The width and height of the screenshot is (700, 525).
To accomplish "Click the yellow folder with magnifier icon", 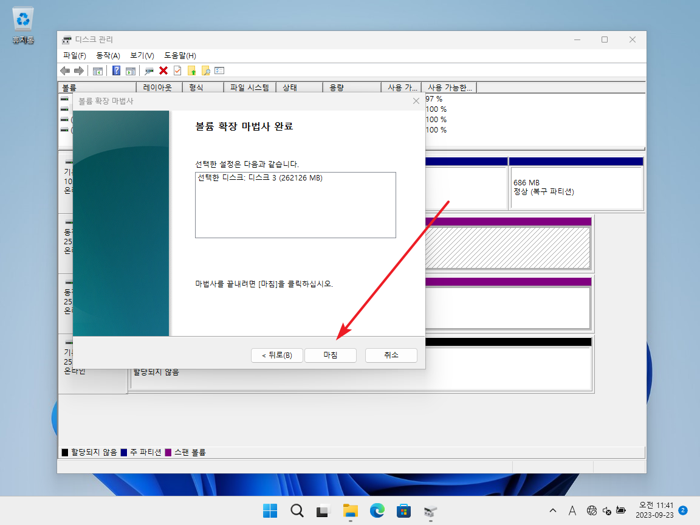I will [x=206, y=70].
